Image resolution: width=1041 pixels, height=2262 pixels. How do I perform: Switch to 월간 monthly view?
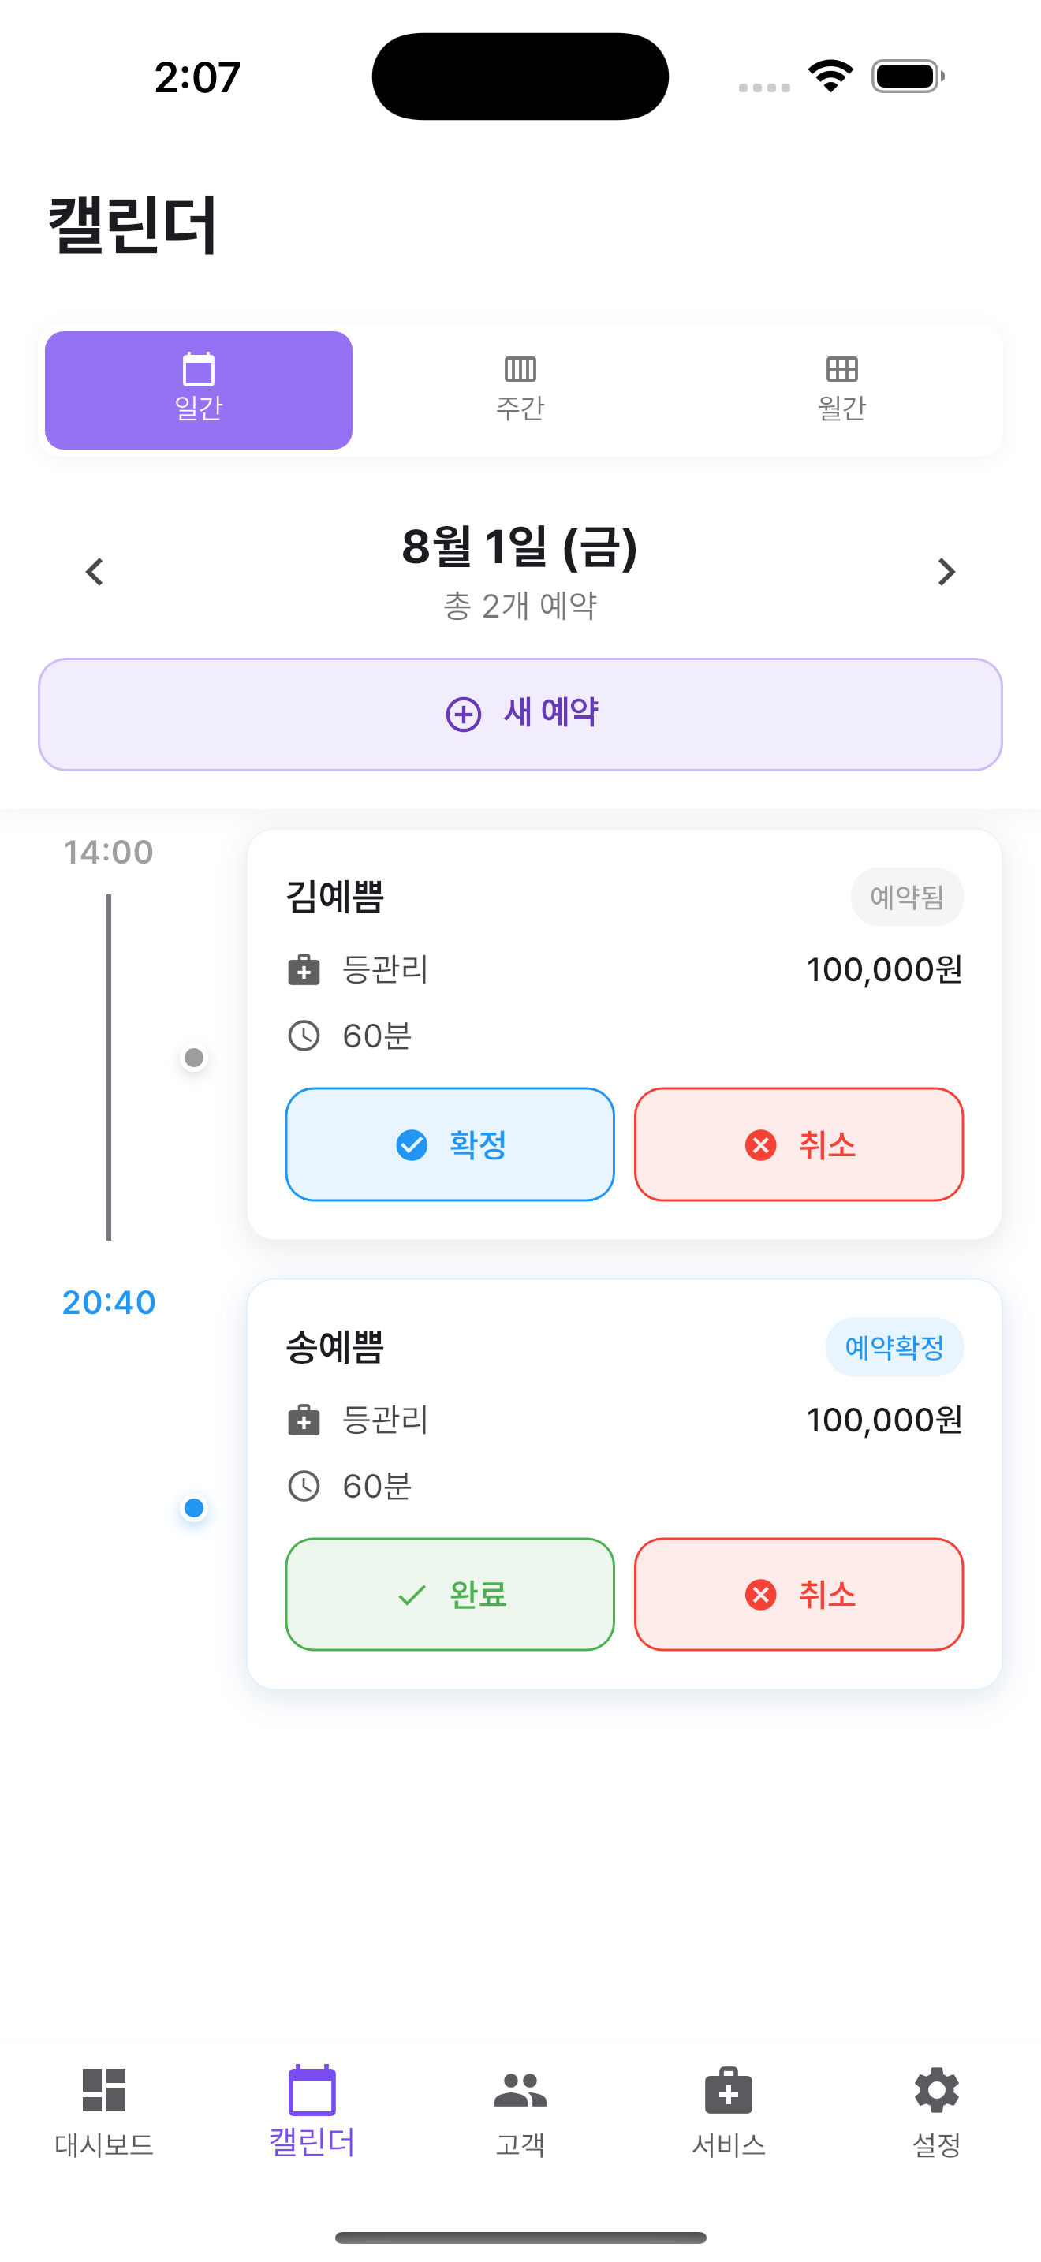click(841, 390)
